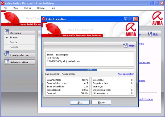The image size is (165, 117).
Task: Click the Avira logo in main window banner
Action: [x=158, y=18]
